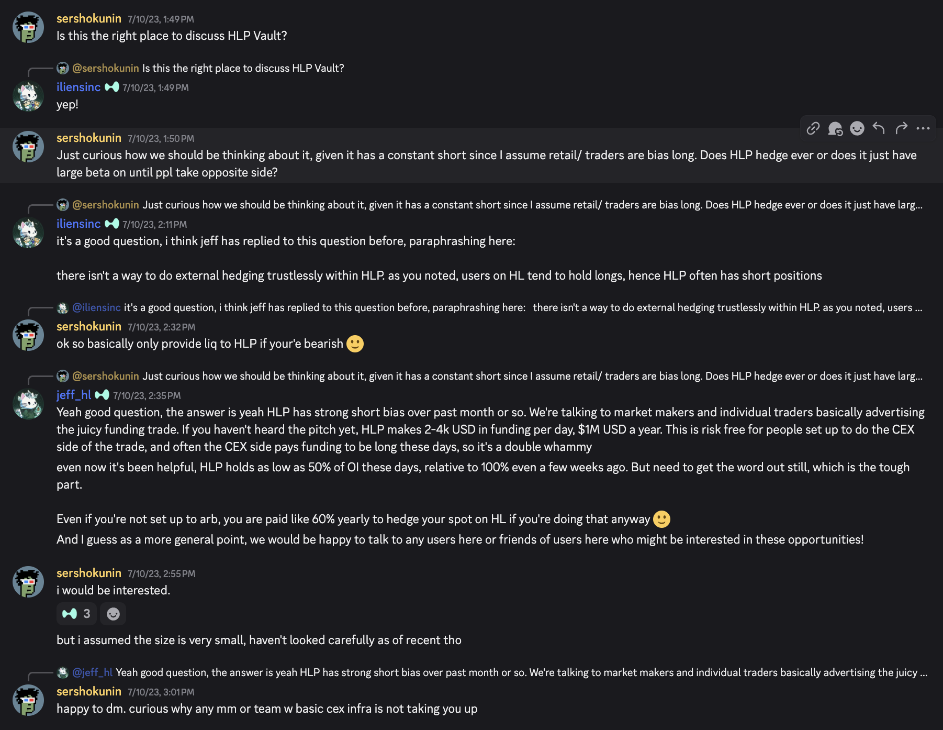Click add reaction button beside bow reaction
This screenshot has width=943, height=730.
113,614
